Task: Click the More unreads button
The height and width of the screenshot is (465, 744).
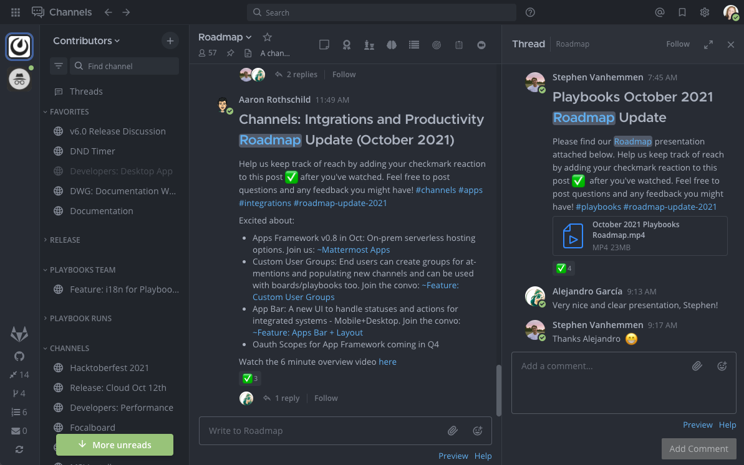Action: click(114, 444)
